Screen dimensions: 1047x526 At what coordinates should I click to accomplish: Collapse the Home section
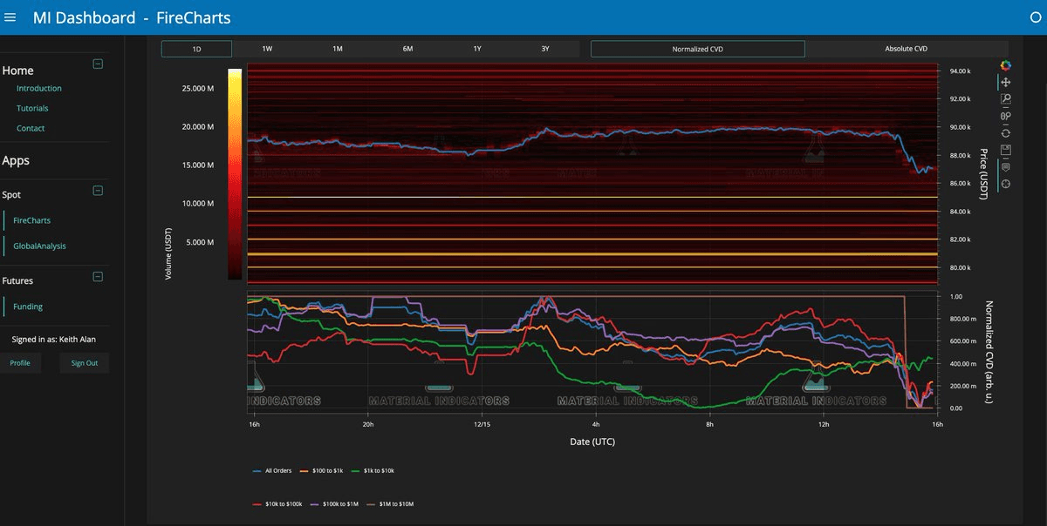point(98,64)
